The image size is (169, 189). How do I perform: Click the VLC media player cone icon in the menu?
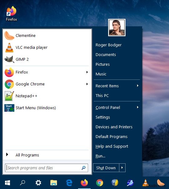pos(9,48)
